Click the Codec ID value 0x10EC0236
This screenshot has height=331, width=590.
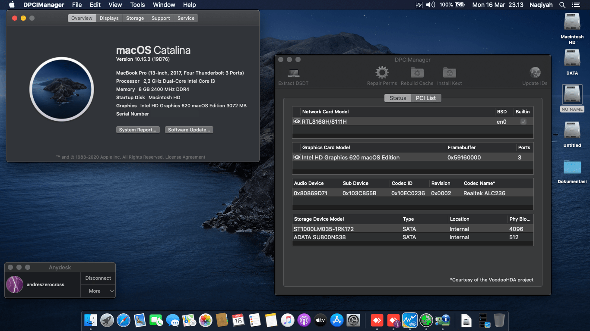(x=408, y=193)
